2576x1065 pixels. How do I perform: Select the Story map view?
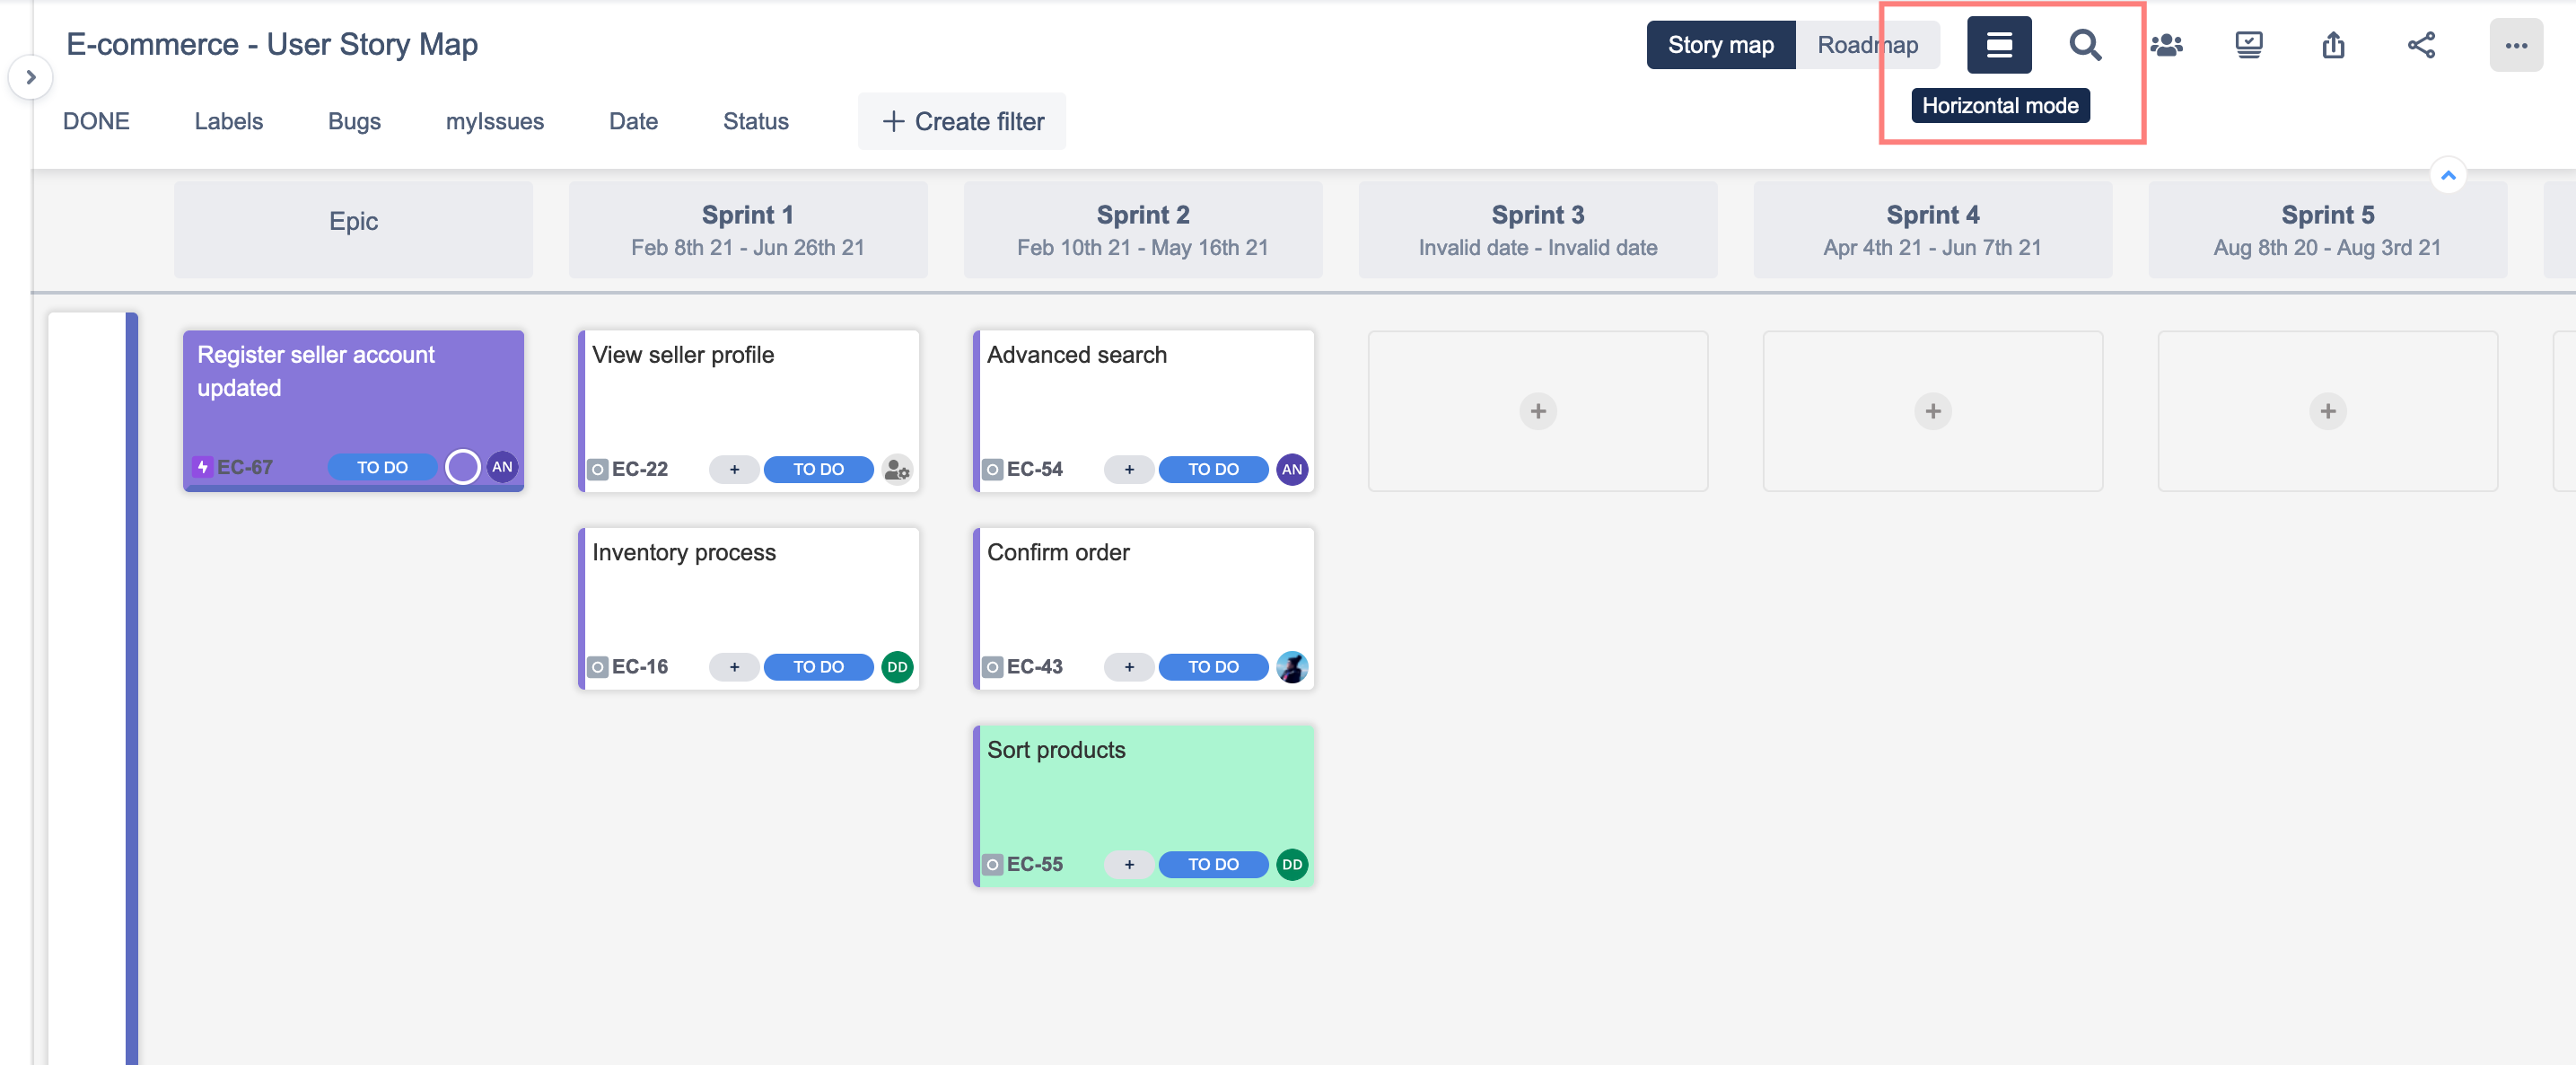click(x=1720, y=45)
